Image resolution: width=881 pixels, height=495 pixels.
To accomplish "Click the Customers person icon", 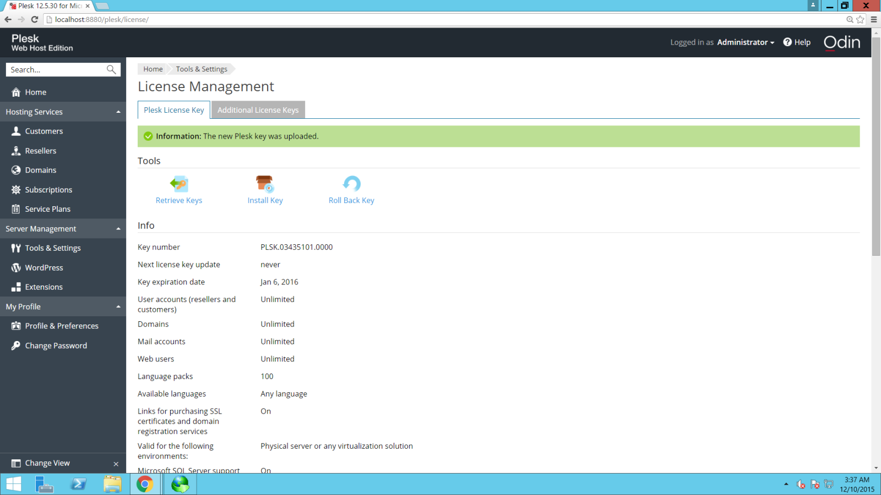I will coord(16,131).
